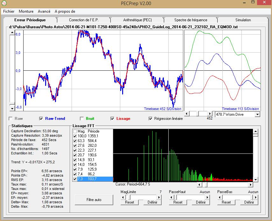
Task: Click the PECPrep app icon in title bar
Action: (x=4, y=3)
